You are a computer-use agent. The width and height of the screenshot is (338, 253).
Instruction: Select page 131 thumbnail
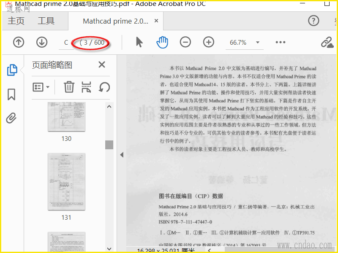point(66,182)
